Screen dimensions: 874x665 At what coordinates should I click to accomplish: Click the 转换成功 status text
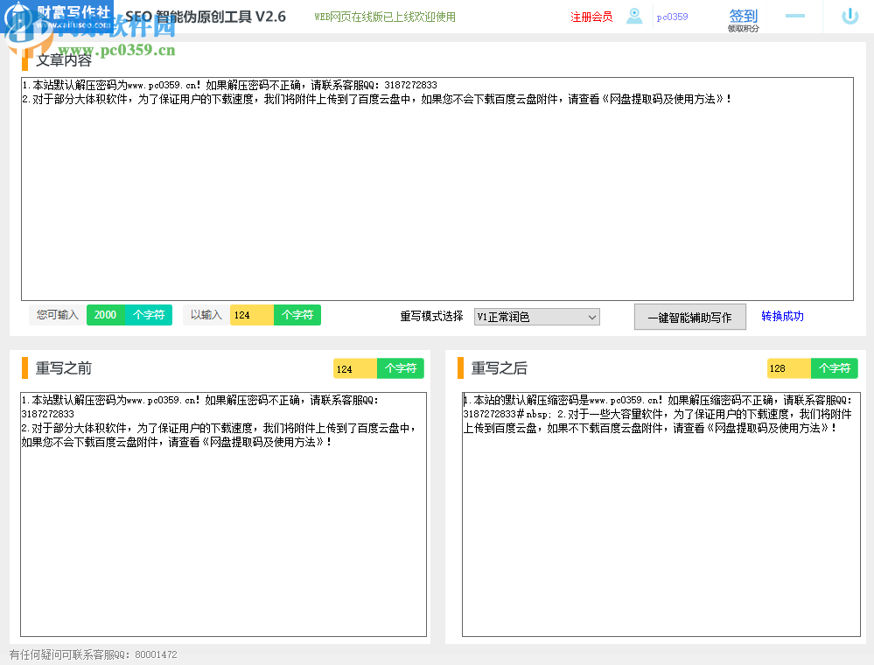point(782,316)
